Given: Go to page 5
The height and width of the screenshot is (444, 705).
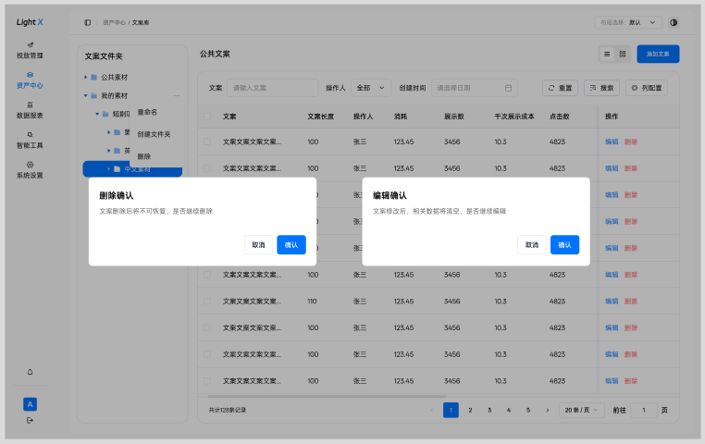Looking at the screenshot, I should coord(528,410).
